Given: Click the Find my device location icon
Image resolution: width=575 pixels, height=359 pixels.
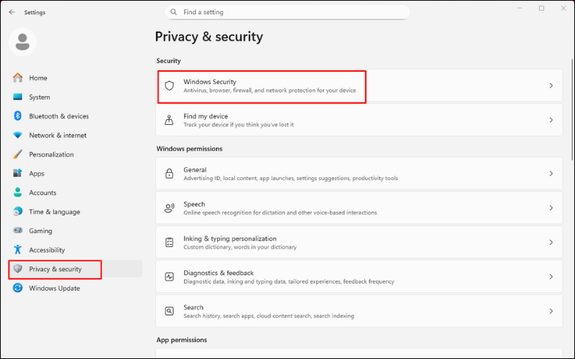Looking at the screenshot, I should pos(169,120).
